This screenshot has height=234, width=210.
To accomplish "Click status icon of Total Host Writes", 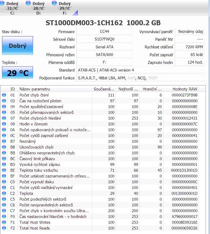I will point(4,222).
